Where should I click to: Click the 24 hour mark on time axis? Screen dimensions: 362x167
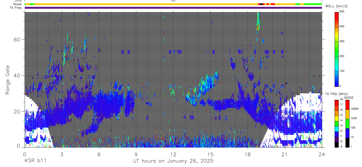(x=322, y=154)
